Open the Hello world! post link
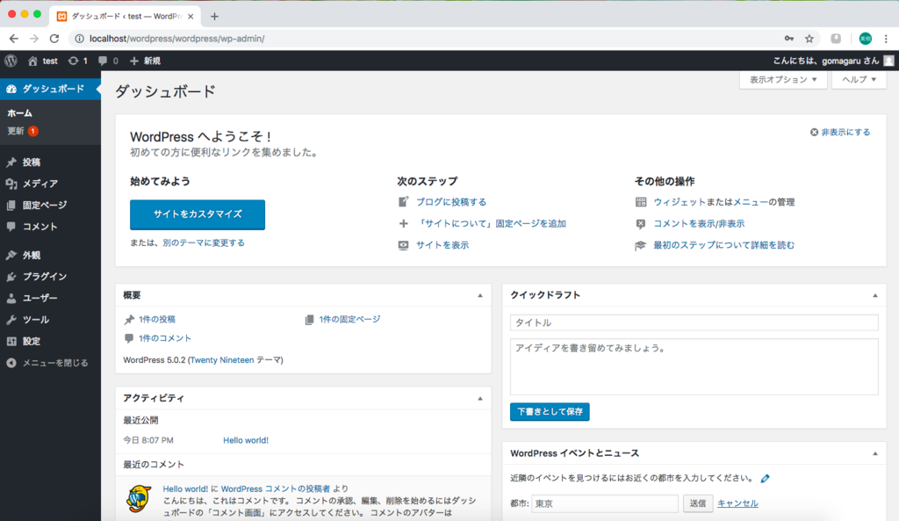 (246, 440)
